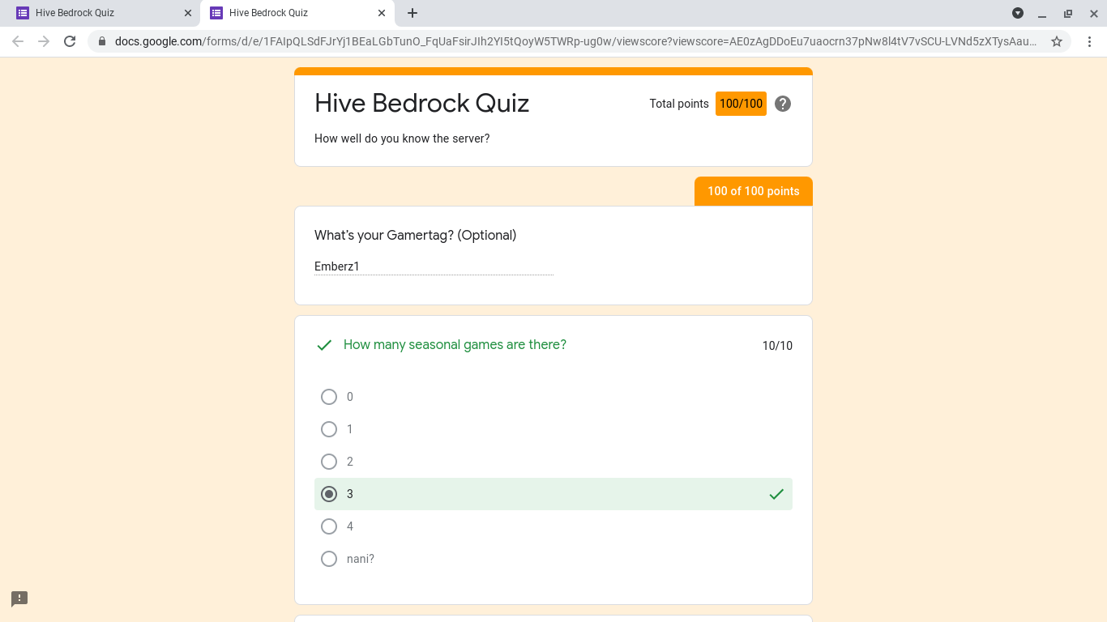The width and height of the screenshot is (1107, 622).
Task: Reload the Hive Bedrock Quiz page
Action: [x=69, y=41]
